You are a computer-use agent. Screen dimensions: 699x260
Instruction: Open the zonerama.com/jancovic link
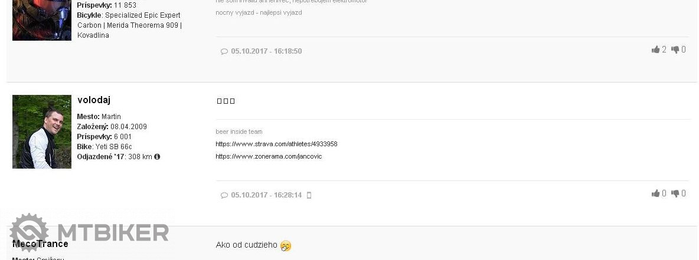269,156
